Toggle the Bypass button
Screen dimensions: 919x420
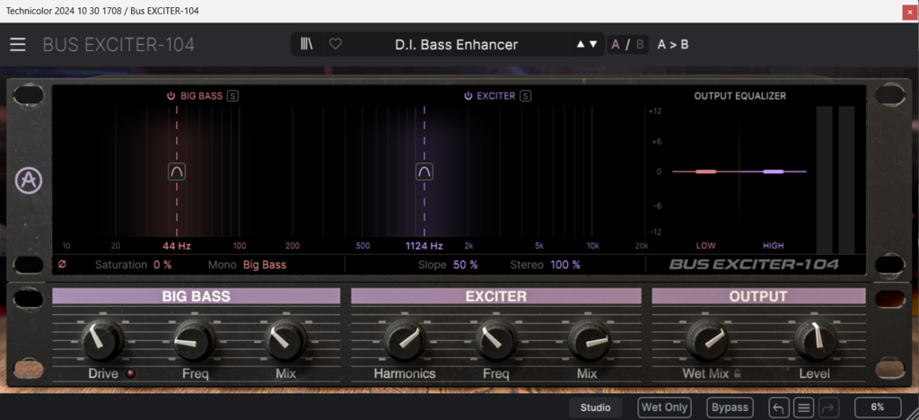(x=730, y=407)
